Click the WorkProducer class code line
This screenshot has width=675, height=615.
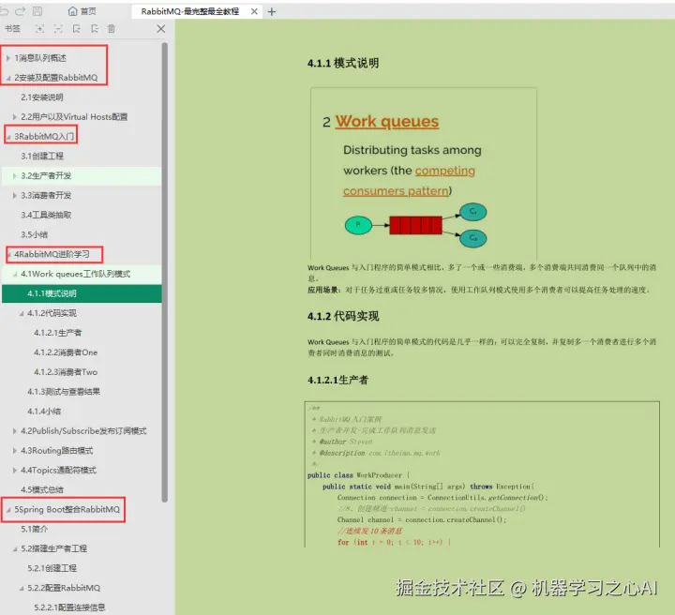click(358, 475)
